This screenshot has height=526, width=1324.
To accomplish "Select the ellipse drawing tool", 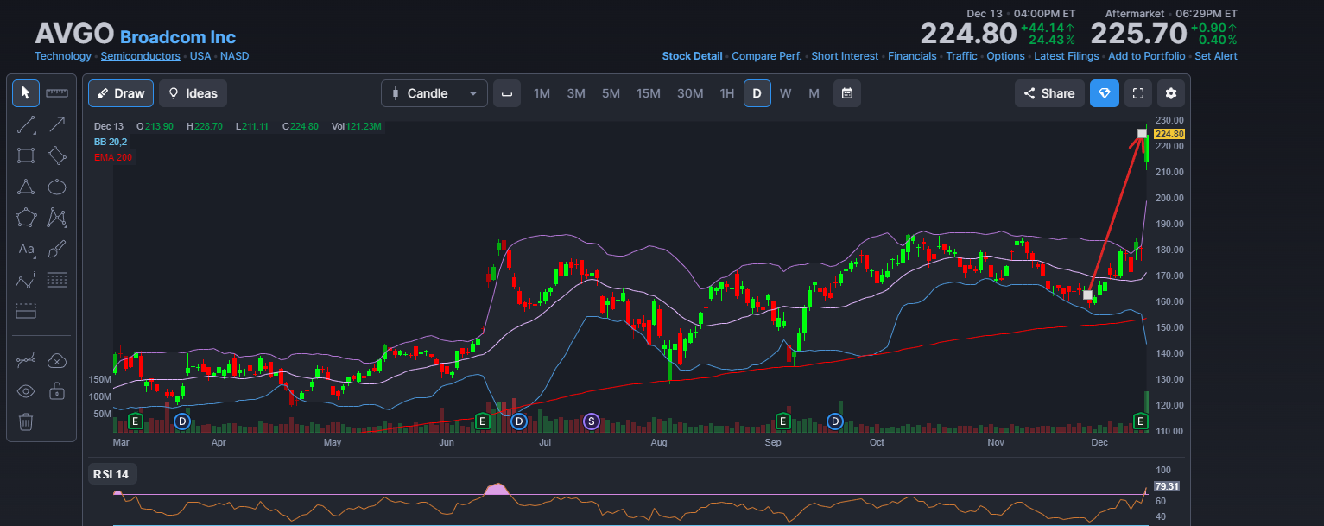I will (x=57, y=187).
